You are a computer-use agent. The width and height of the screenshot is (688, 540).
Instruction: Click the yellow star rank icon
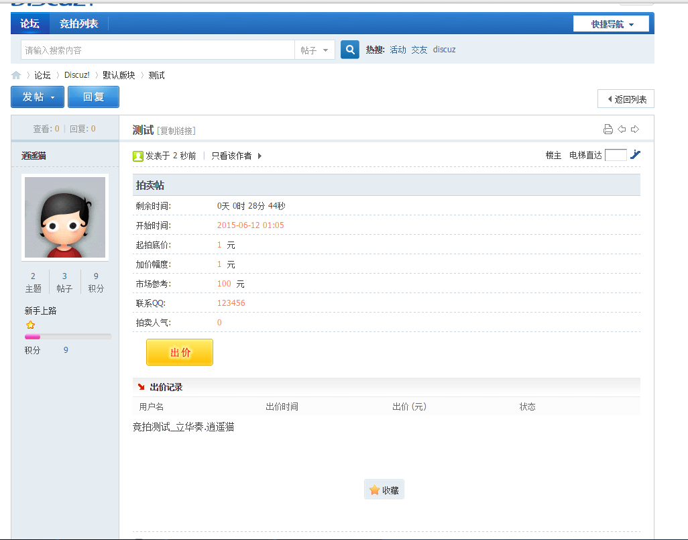(x=30, y=325)
